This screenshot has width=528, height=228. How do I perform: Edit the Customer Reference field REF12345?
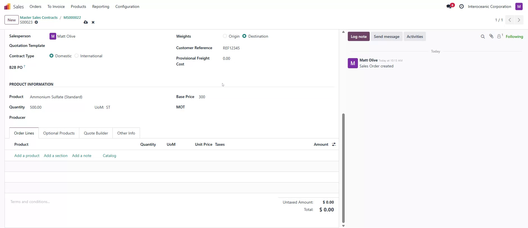(x=278, y=48)
